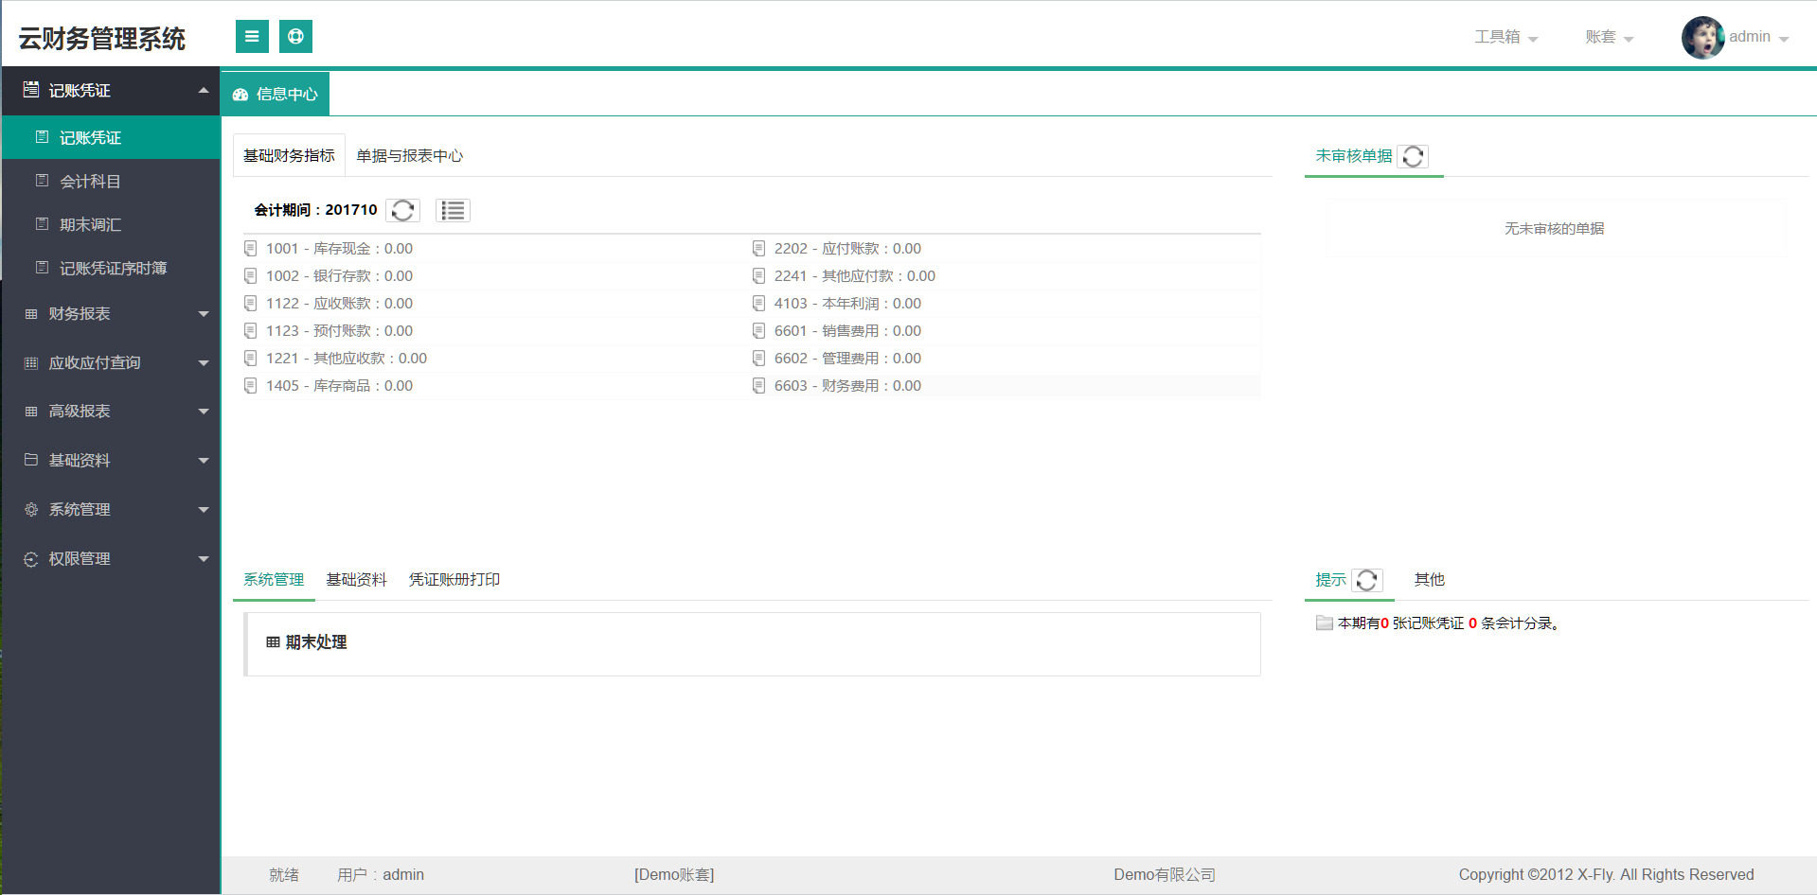The width and height of the screenshot is (1817, 895).
Task: Expand the 财务报表 sidebar menu
Action: [x=111, y=314]
